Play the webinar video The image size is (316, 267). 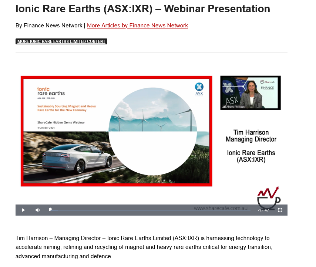pyautogui.click(x=23, y=210)
